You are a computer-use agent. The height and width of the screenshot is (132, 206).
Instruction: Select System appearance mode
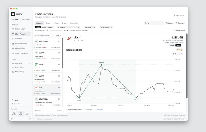tap(14, 114)
